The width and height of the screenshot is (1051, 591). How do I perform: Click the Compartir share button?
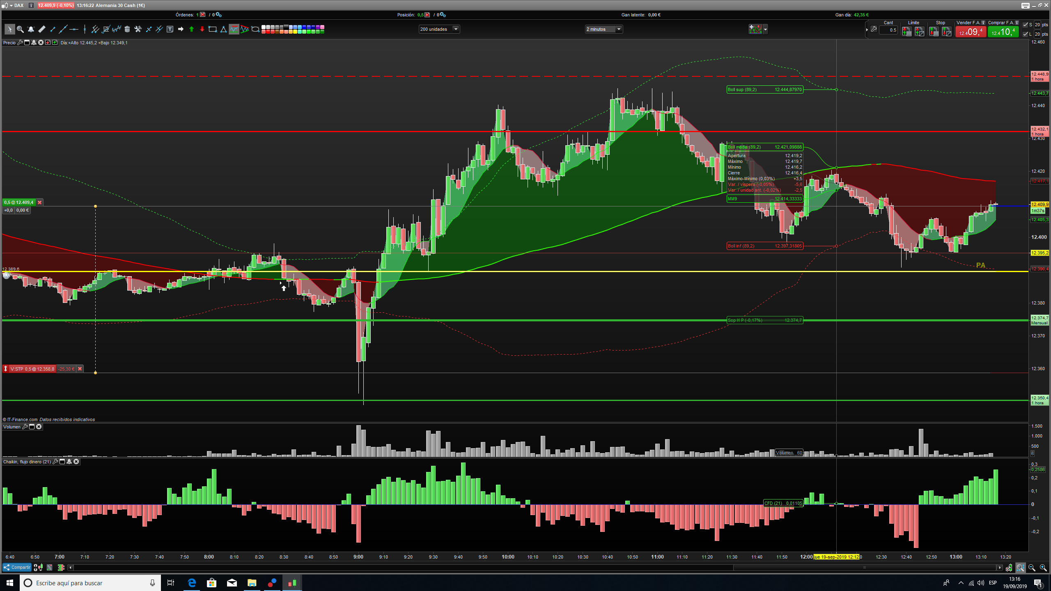click(17, 568)
